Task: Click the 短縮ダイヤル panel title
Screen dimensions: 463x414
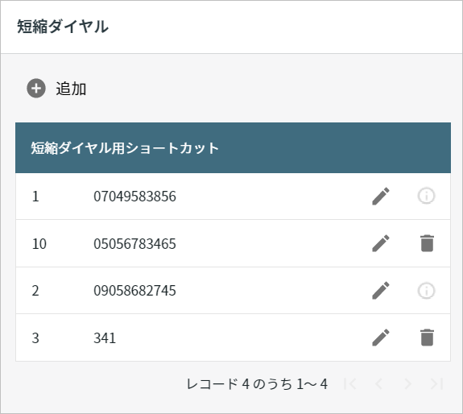Action: (63, 27)
